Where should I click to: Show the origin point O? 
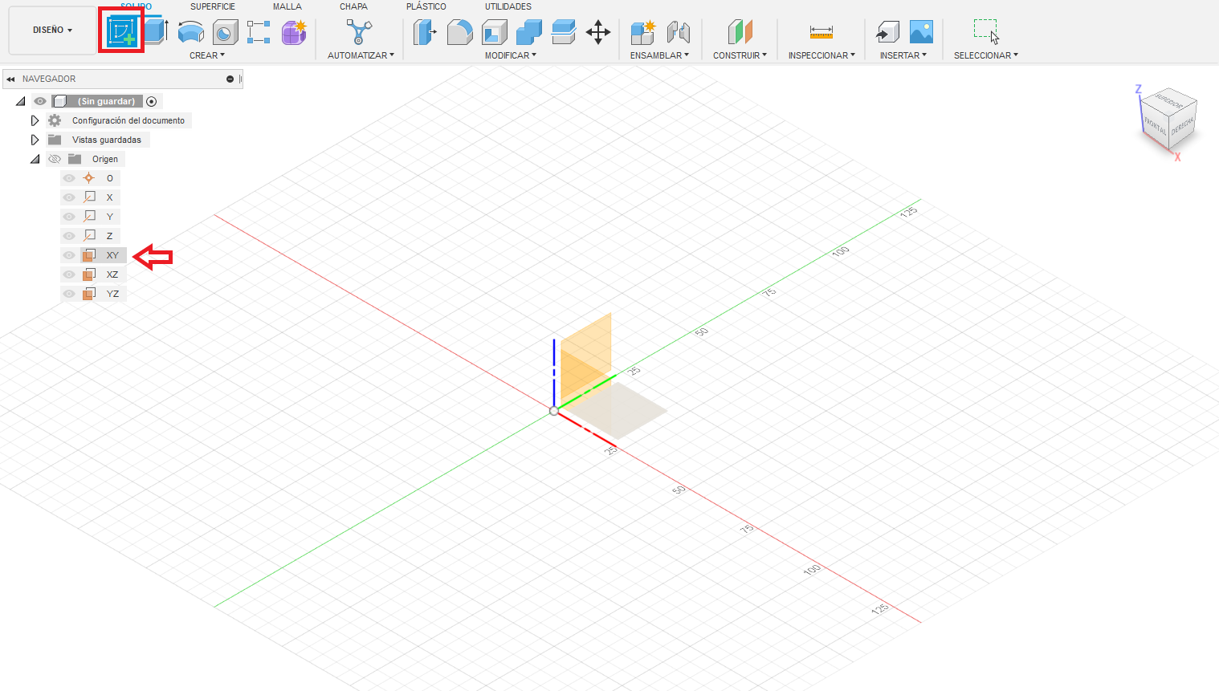click(x=69, y=178)
